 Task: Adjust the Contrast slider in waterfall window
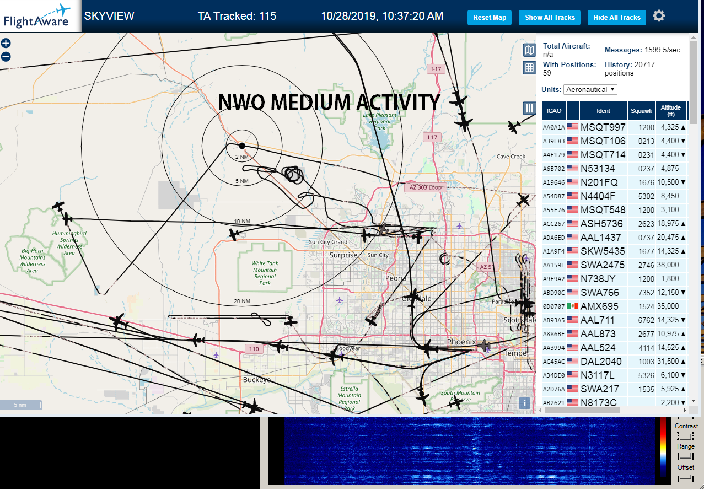click(685, 436)
